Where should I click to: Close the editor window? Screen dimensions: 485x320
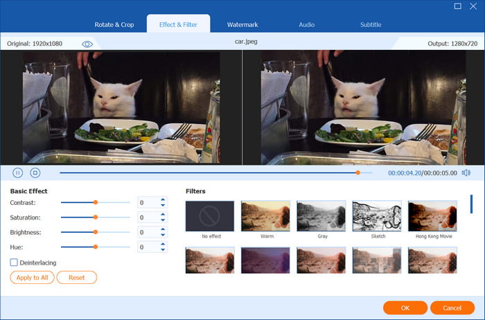[x=473, y=6]
